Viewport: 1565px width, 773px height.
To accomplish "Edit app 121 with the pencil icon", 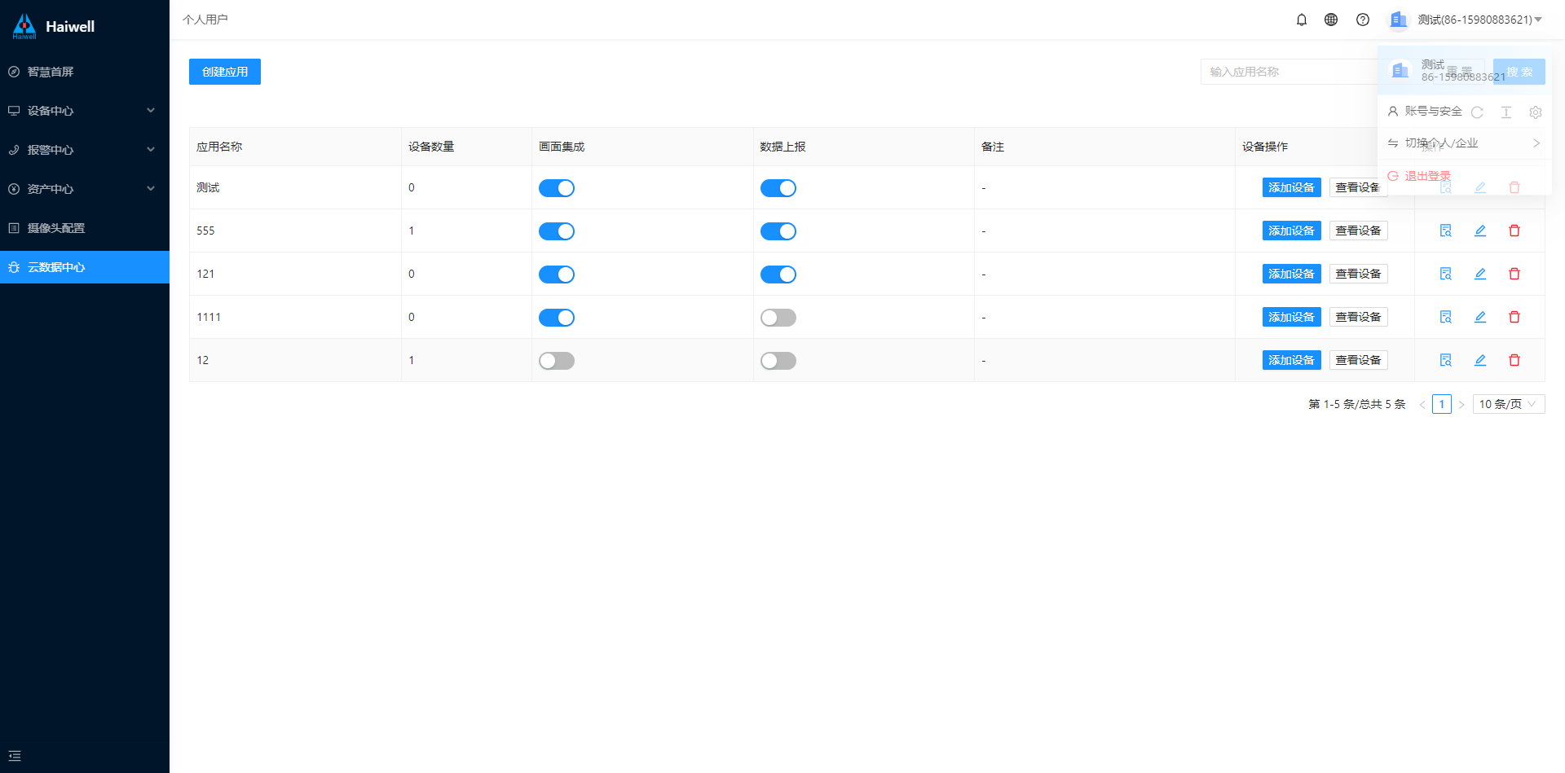I will click(1480, 274).
